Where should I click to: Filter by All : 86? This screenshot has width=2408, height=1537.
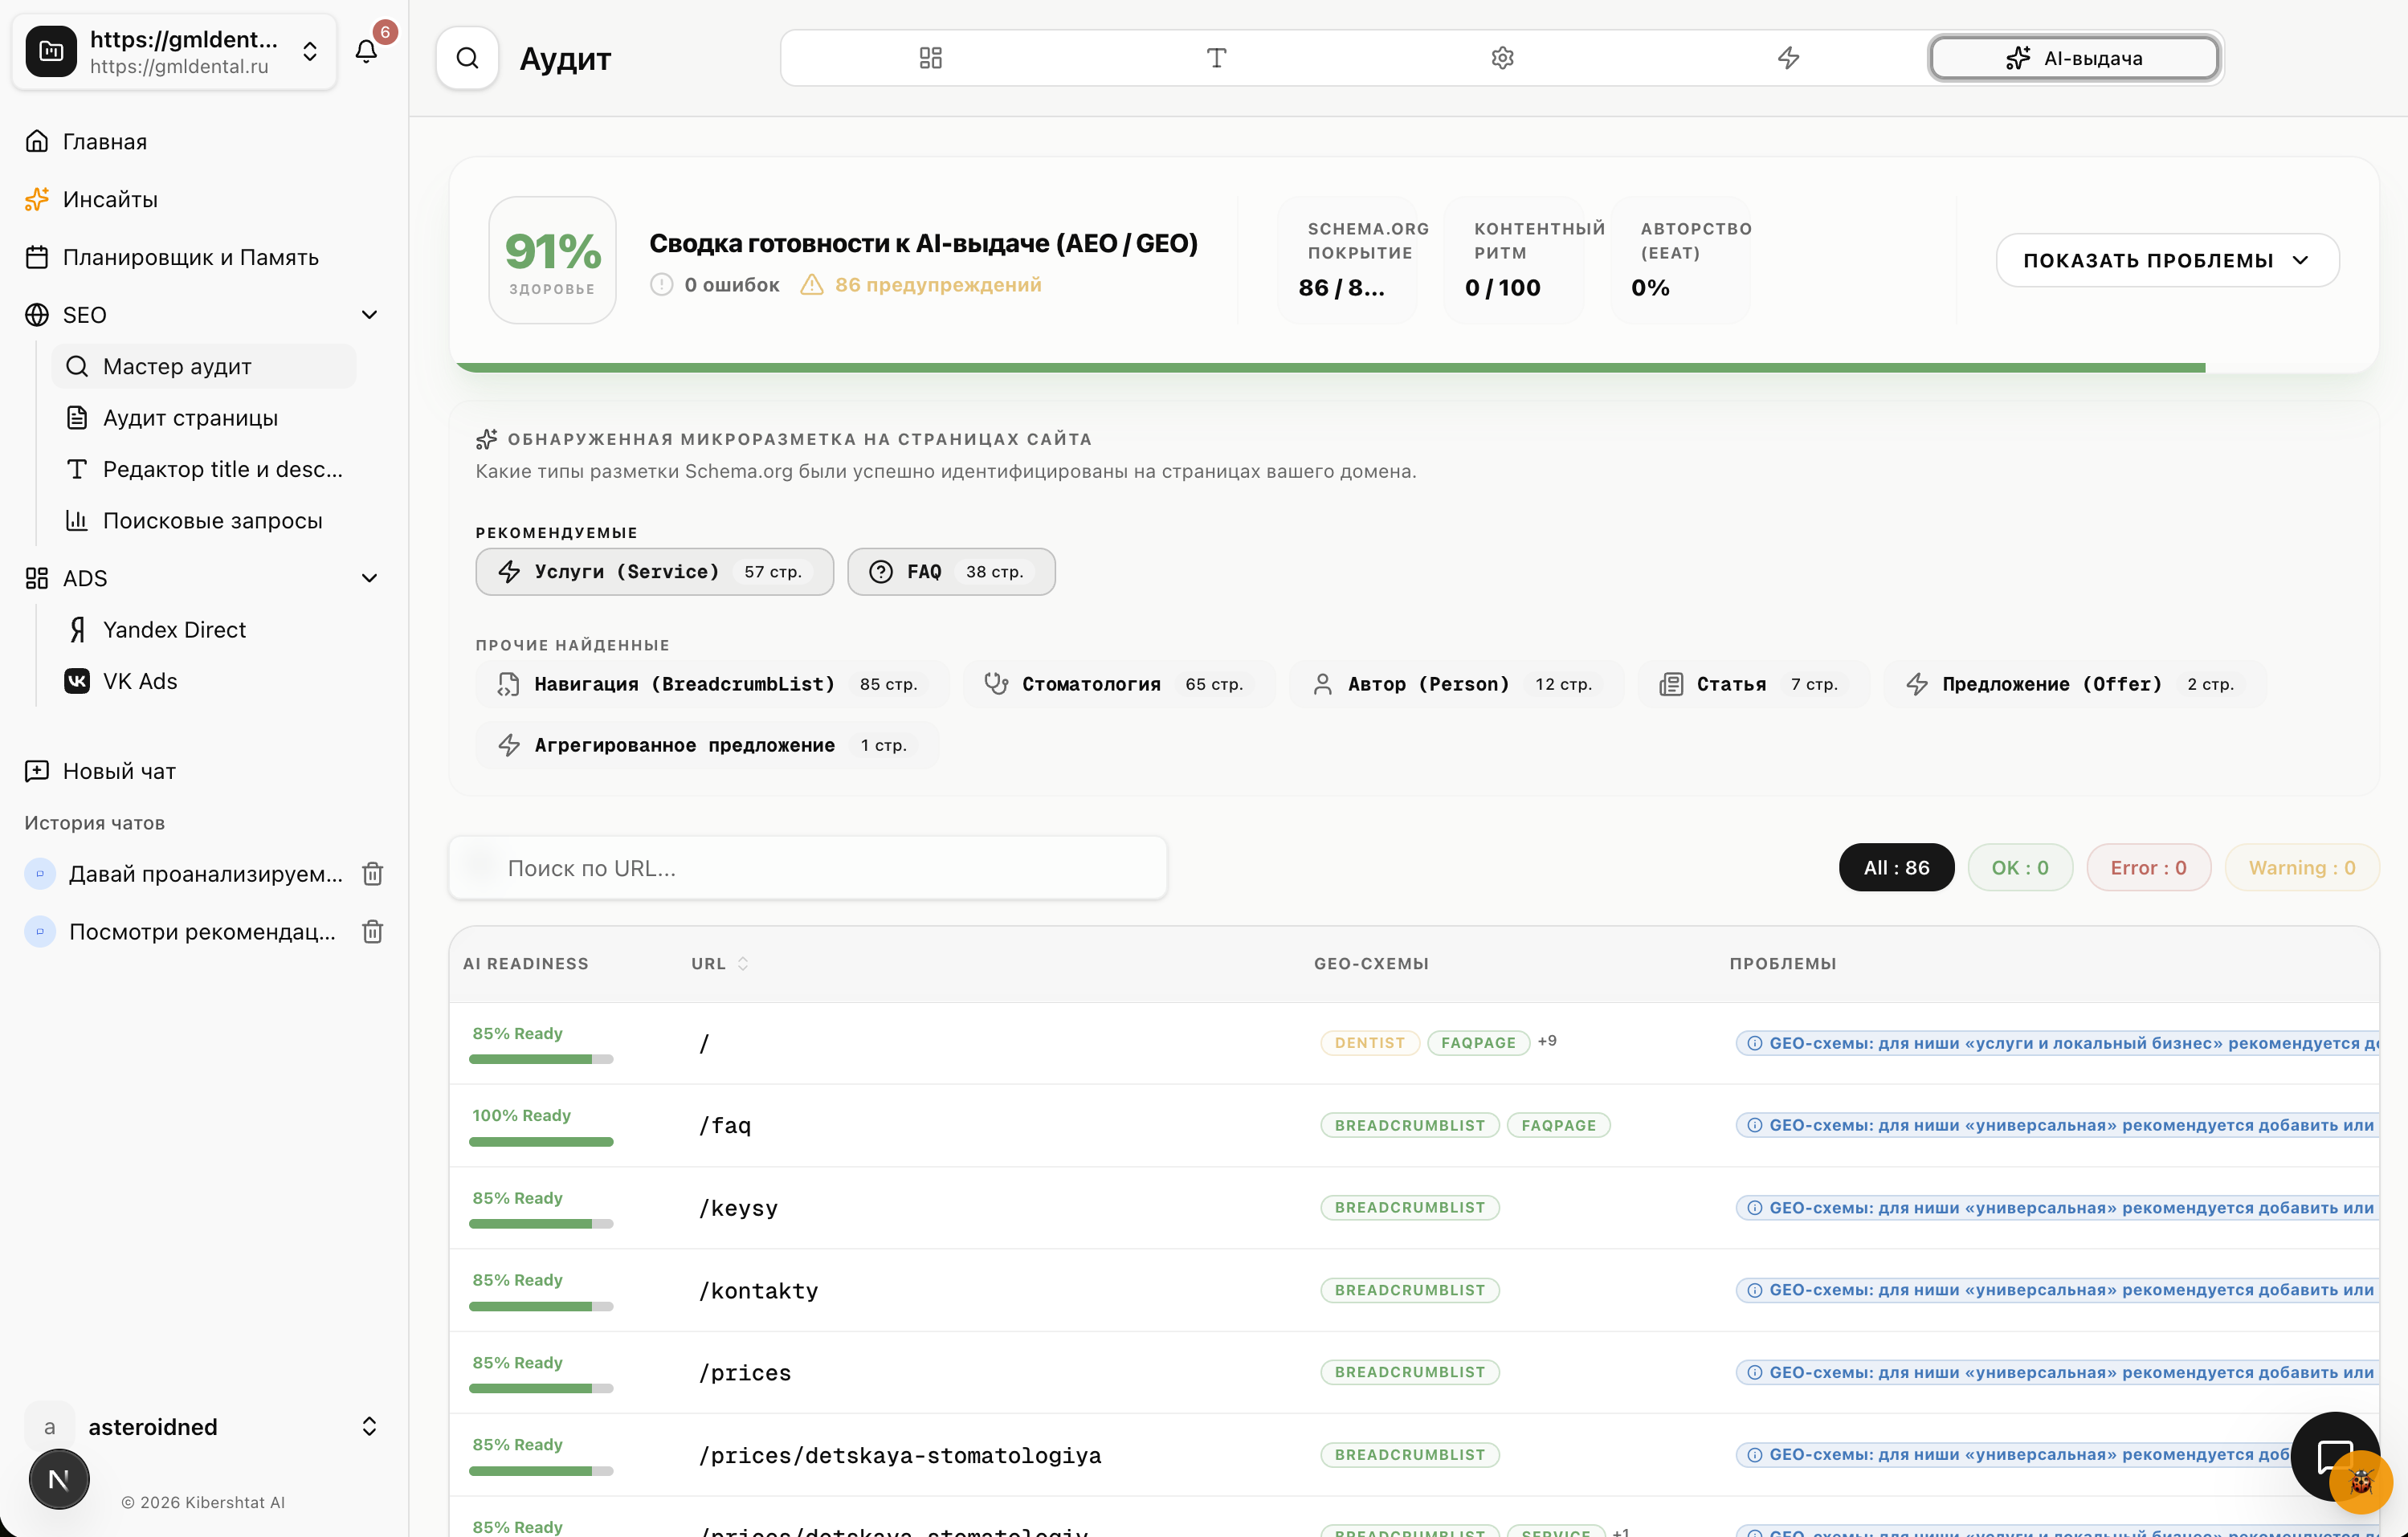[1896, 868]
